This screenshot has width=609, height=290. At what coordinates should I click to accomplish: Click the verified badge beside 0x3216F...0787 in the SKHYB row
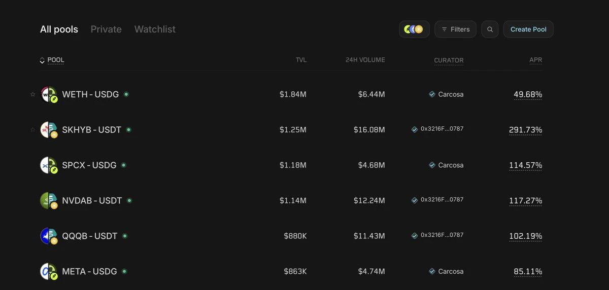click(x=415, y=129)
